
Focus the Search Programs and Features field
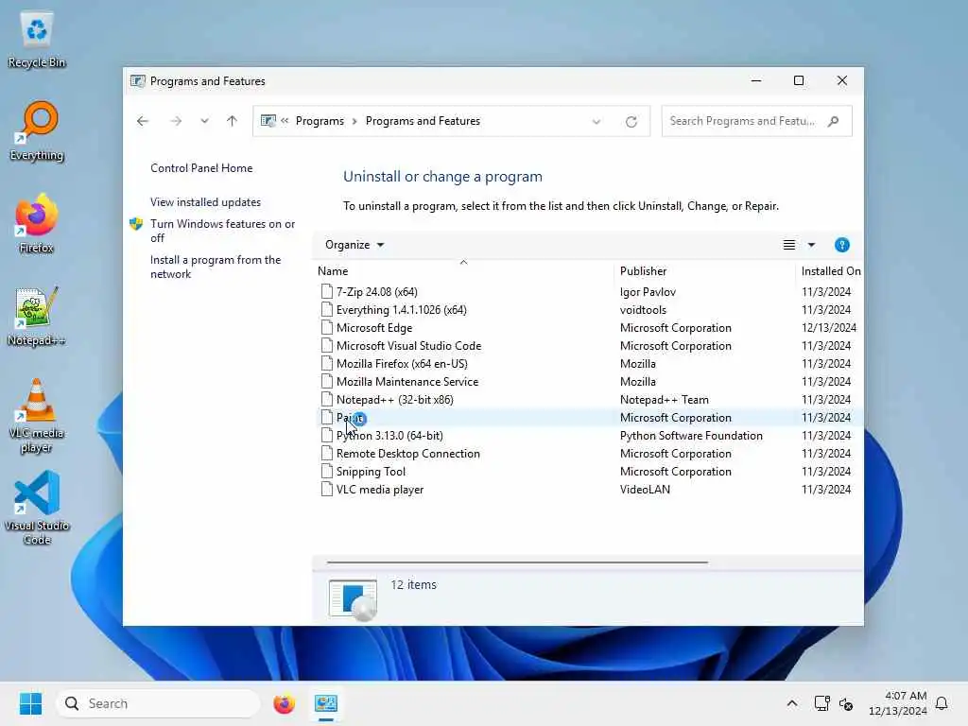click(757, 121)
